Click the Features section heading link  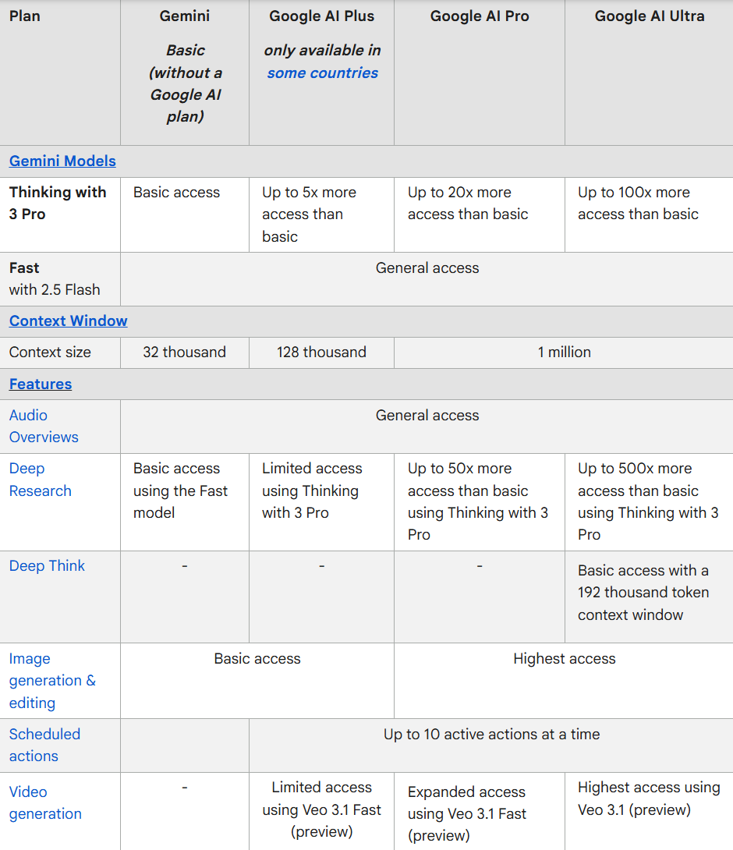(x=41, y=384)
